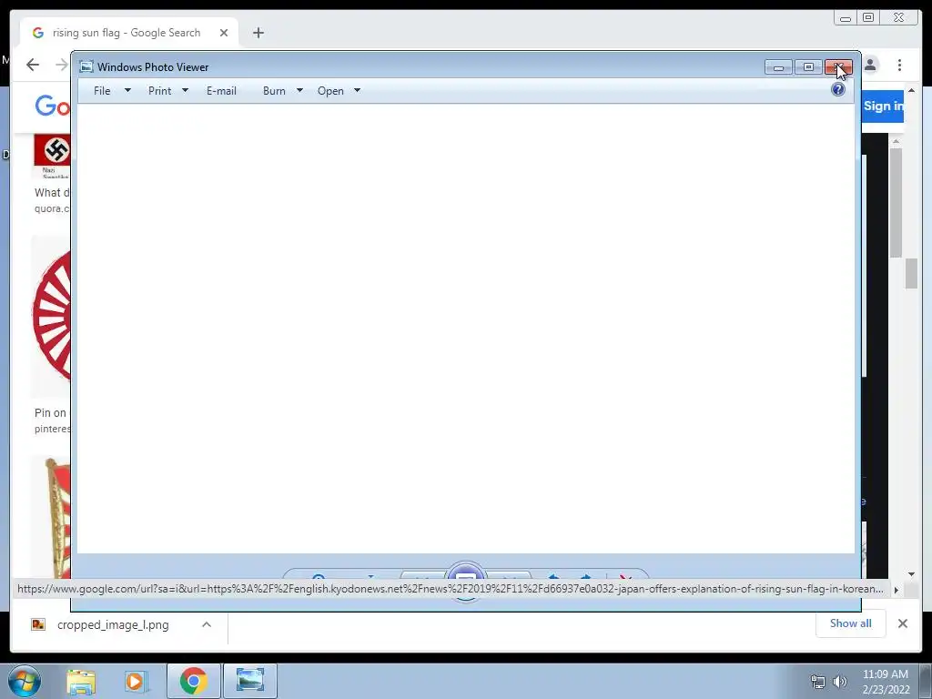Open the Chrome three-dot menu
Viewport: 932px width, 699px height.
point(900,65)
